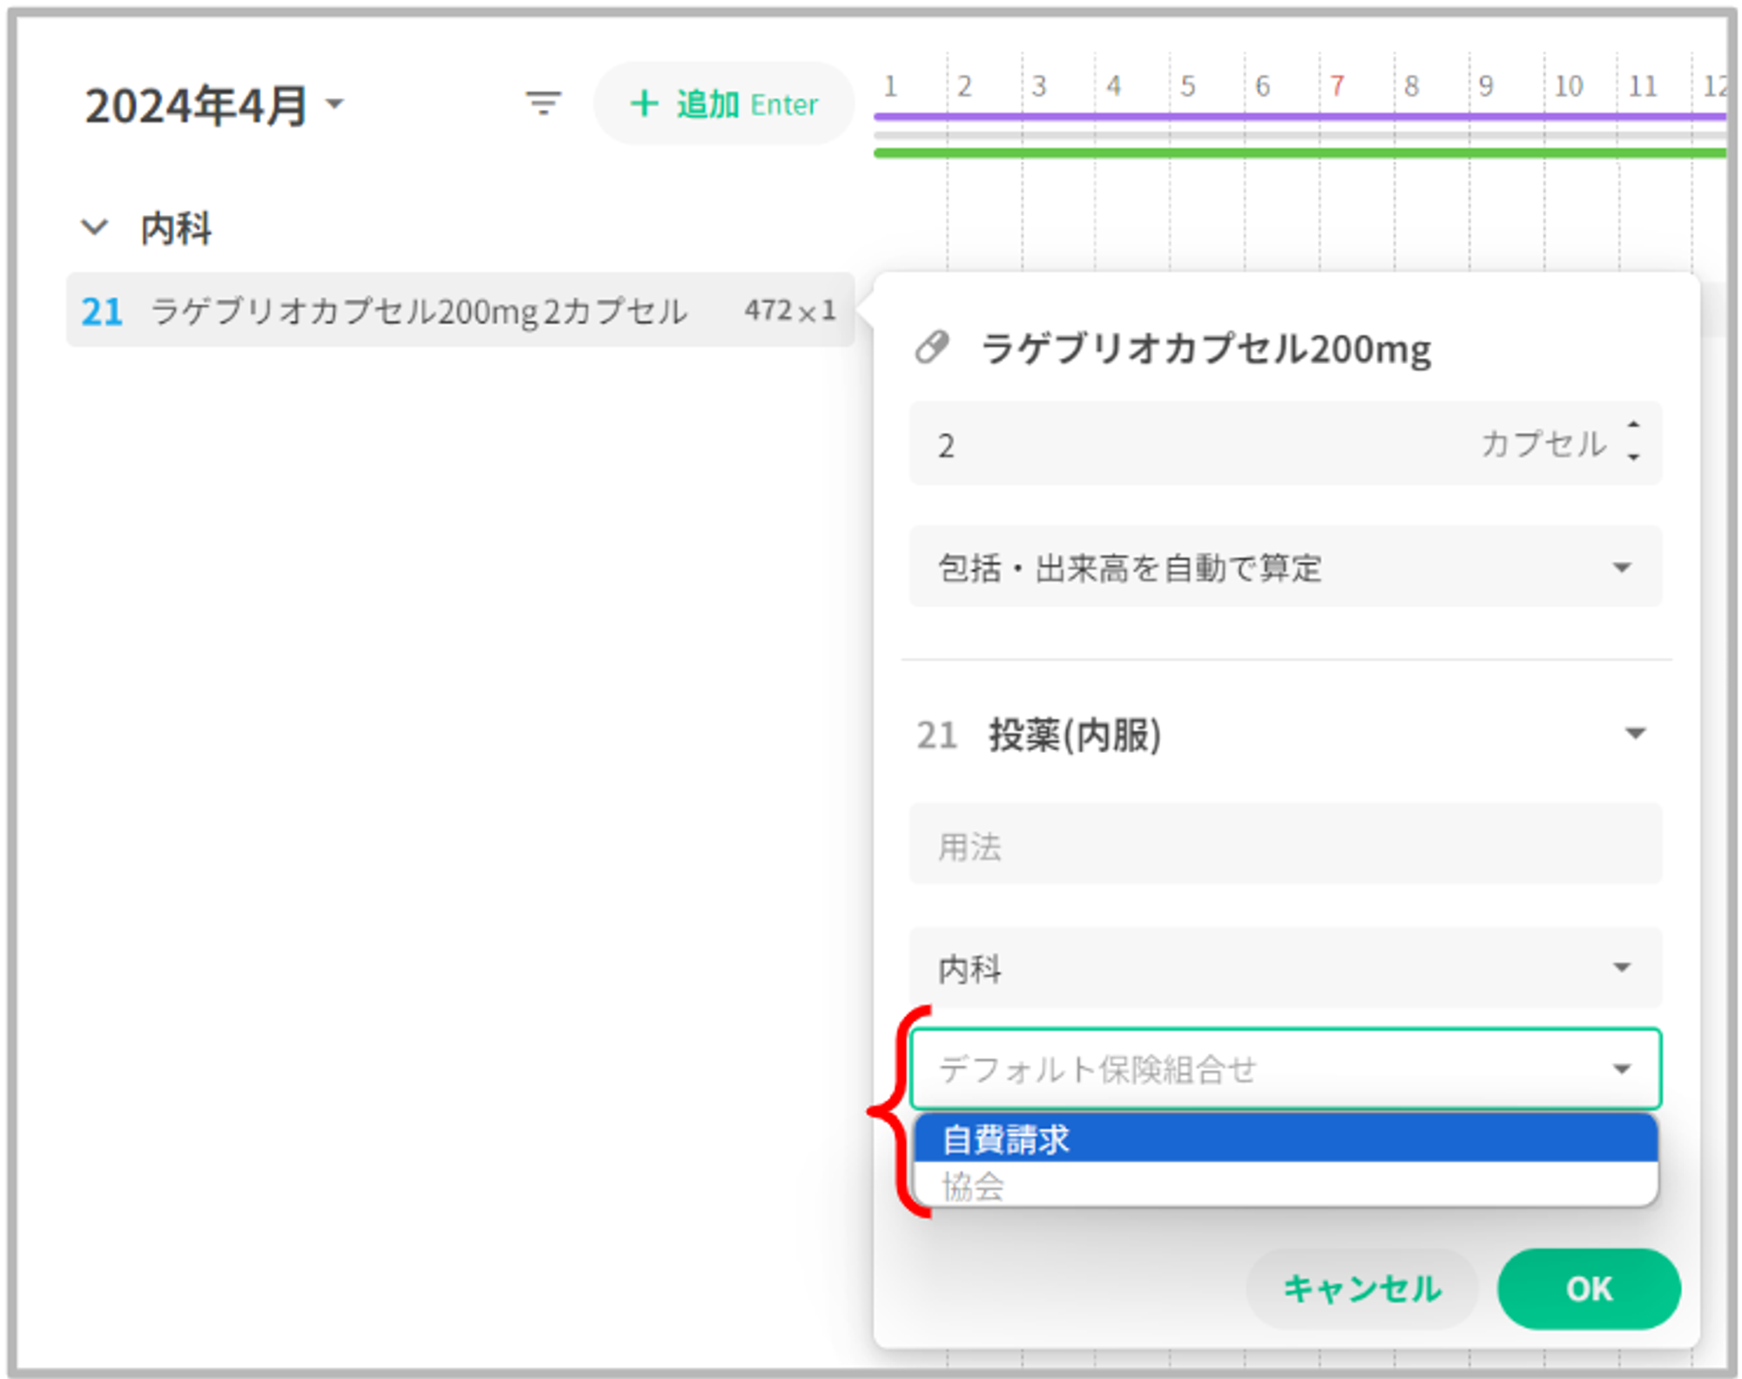This screenshot has width=1742, height=1379.
Task: Select day 9 in the calendar header
Action: click(x=1486, y=85)
